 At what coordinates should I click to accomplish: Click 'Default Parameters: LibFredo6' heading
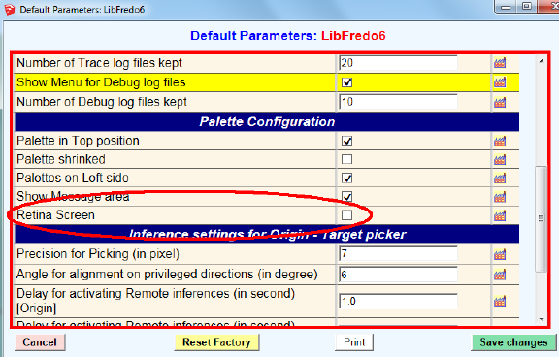[288, 36]
